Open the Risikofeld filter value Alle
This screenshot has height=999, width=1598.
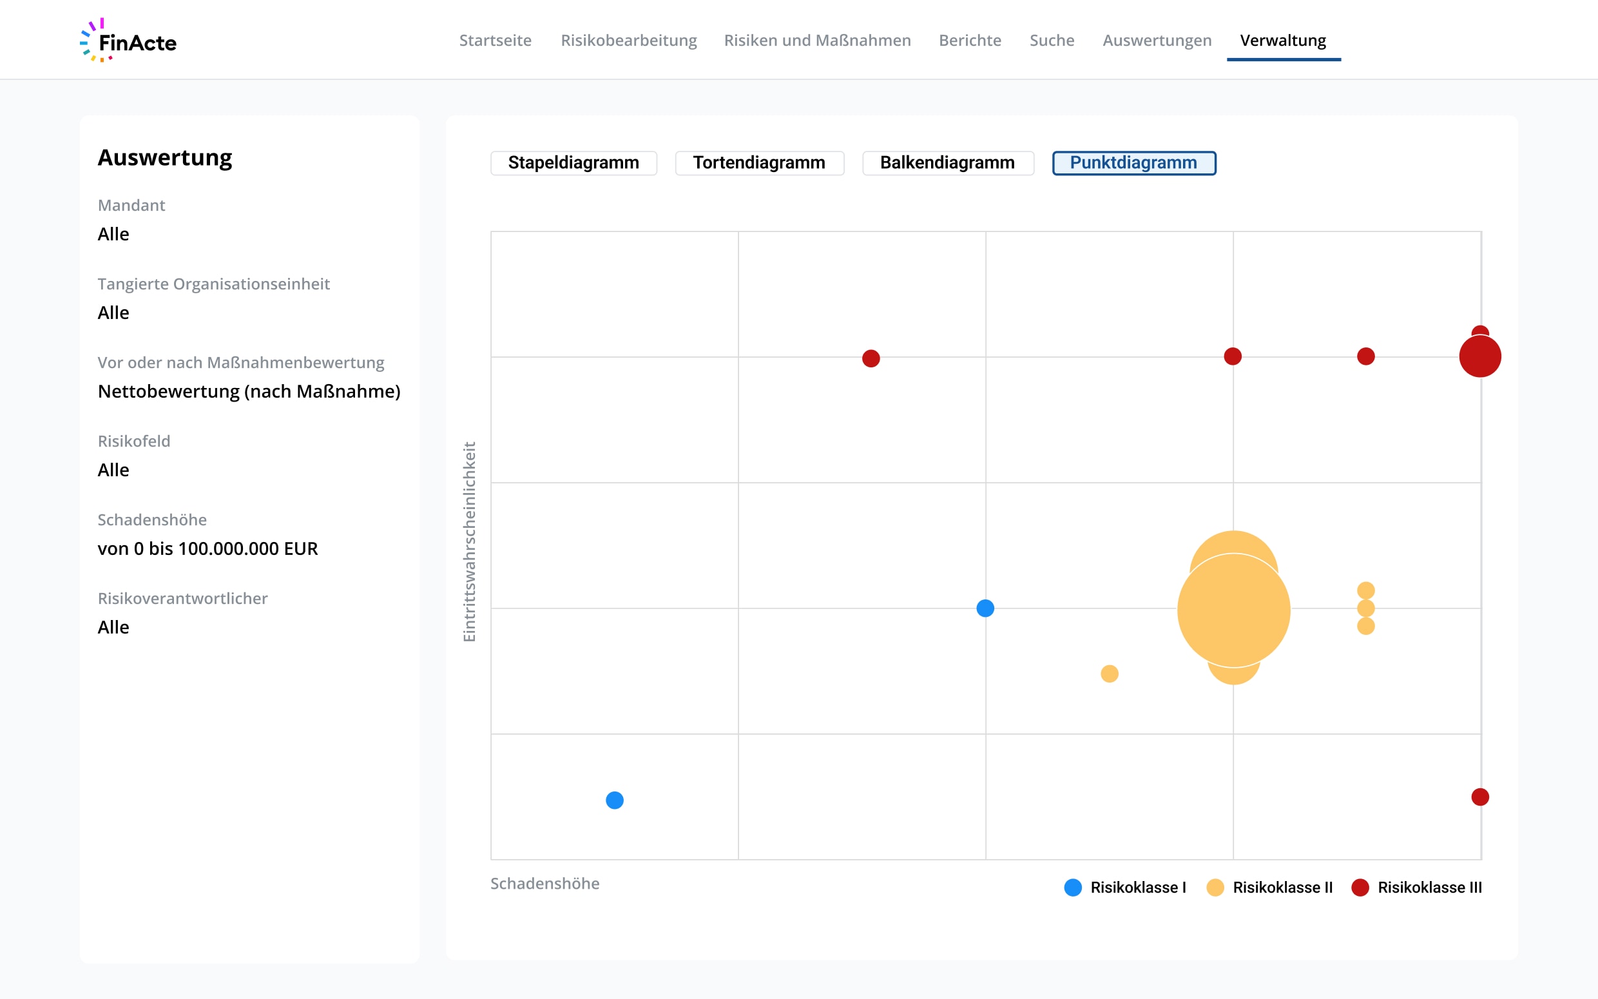113,470
